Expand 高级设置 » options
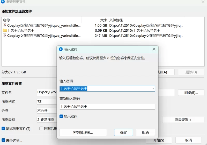 tap(183, 120)
